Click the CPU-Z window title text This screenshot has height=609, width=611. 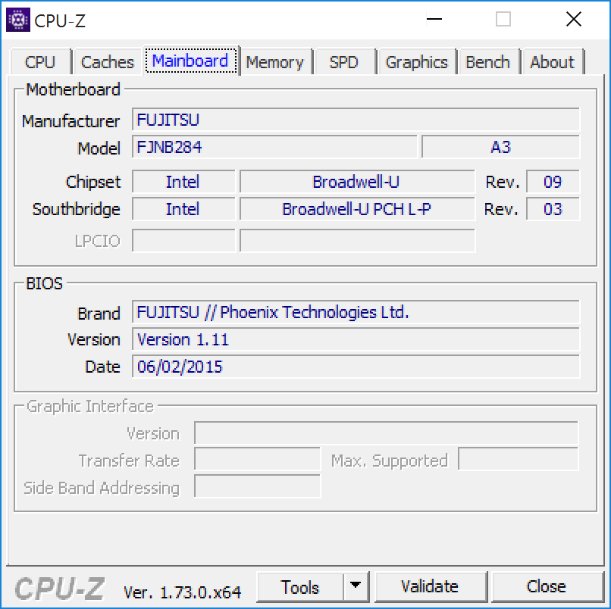(60, 21)
